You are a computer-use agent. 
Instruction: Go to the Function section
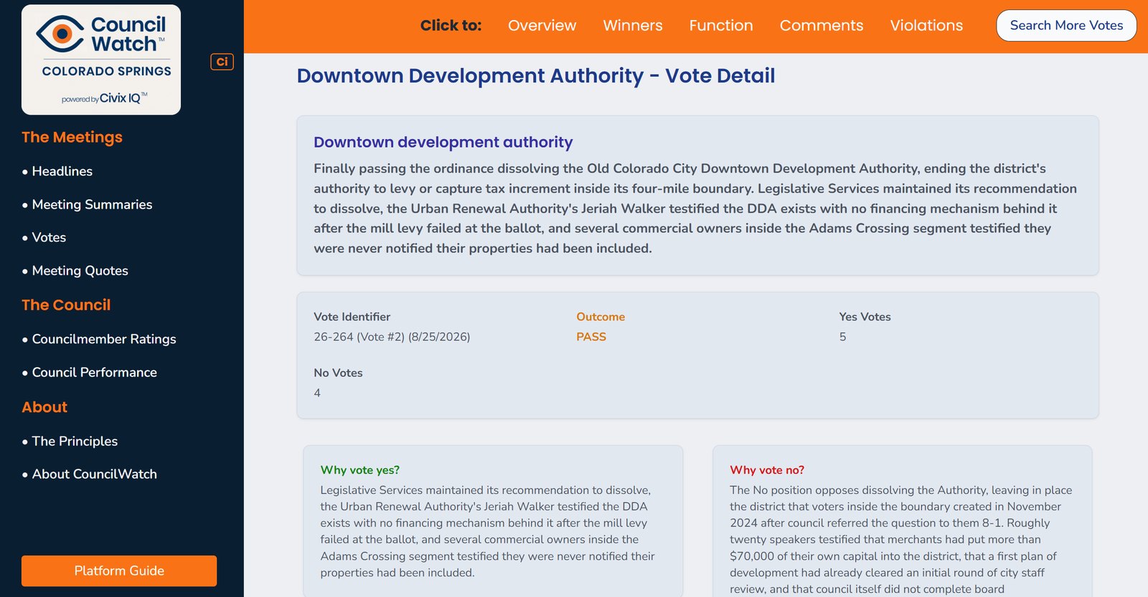click(x=721, y=26)
